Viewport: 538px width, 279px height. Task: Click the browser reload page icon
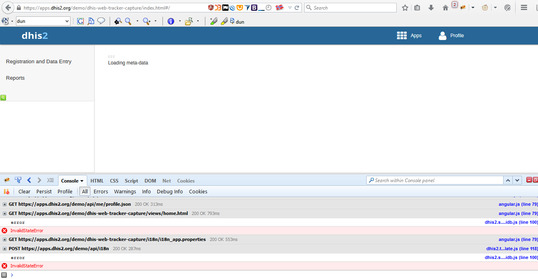coord(297,8)
